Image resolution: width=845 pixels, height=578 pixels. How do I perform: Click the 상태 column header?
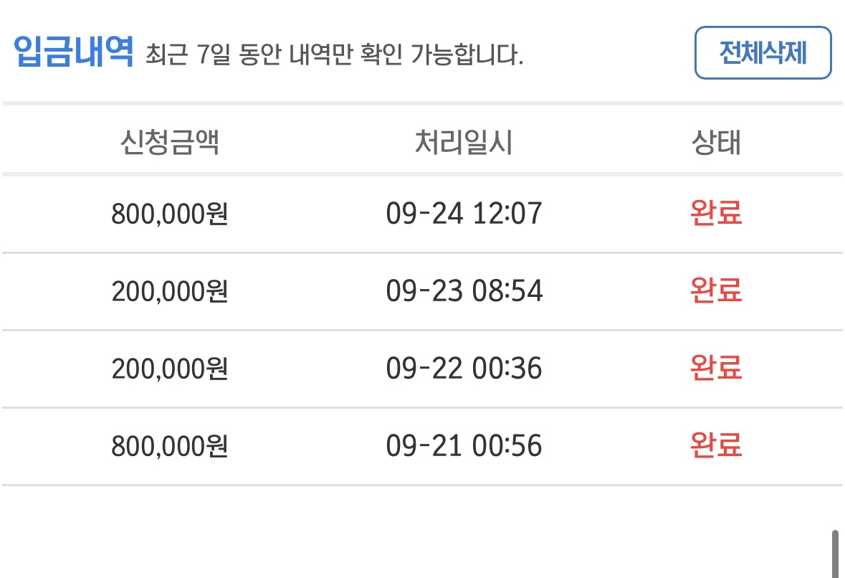pos(716,142)
